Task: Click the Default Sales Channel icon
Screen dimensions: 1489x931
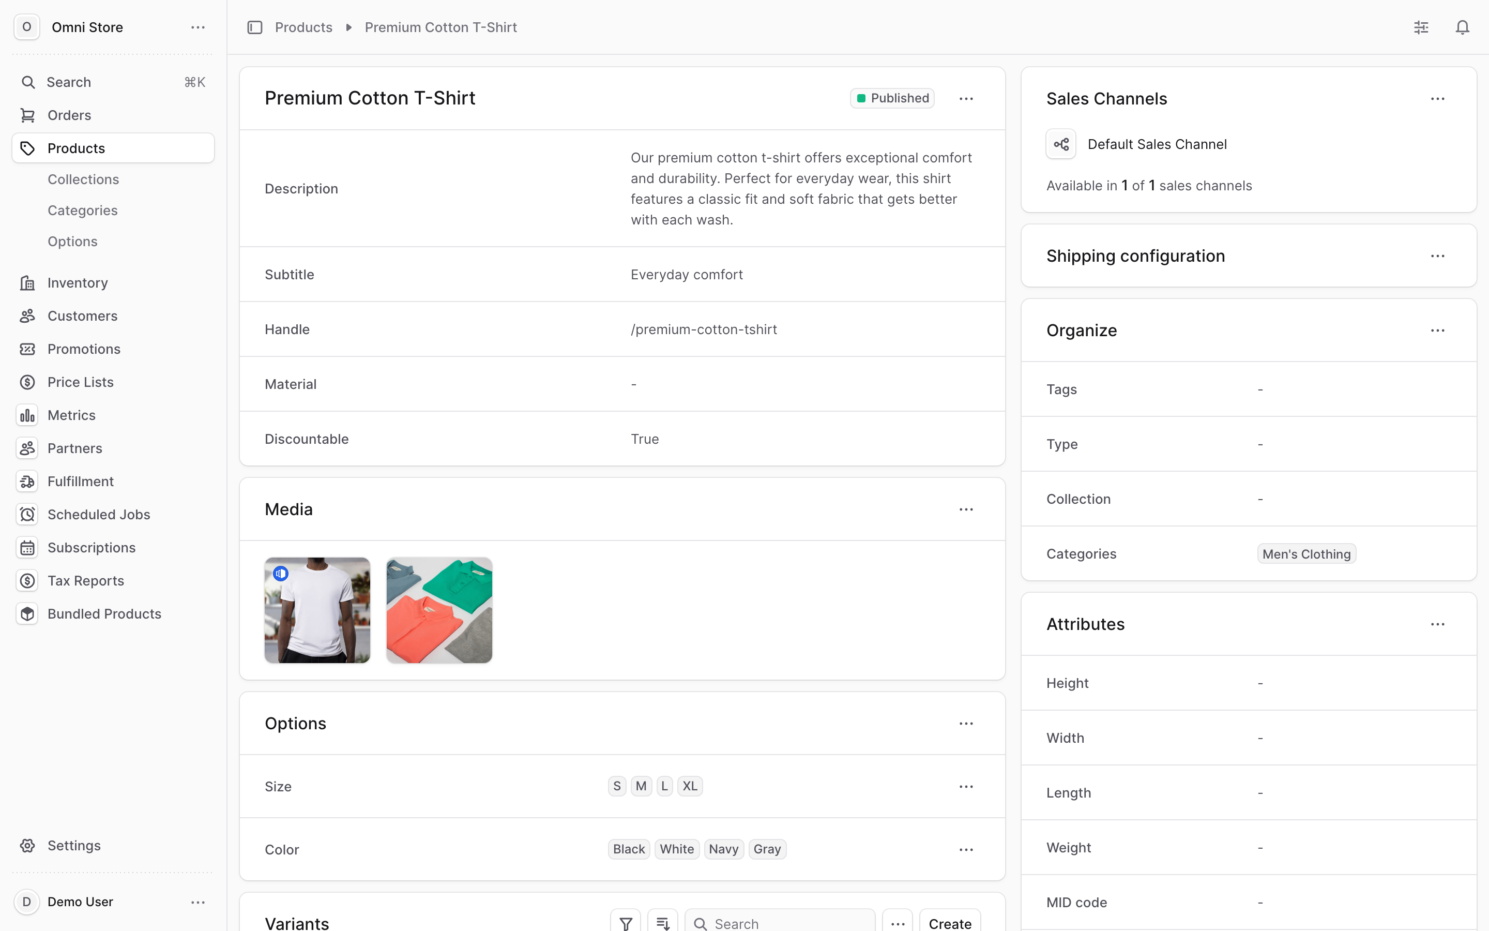Action: point(1061,144)
